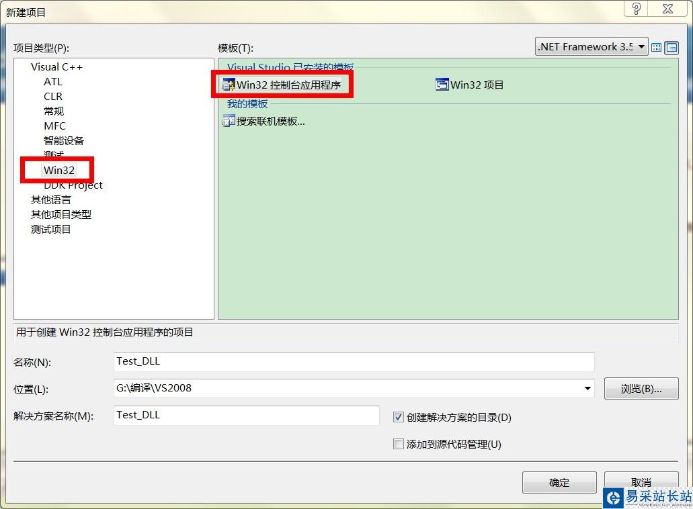This screenshot has width=693, height=509.
Task: Click the 浏览(B)... button
Action: tap(641, 389)
